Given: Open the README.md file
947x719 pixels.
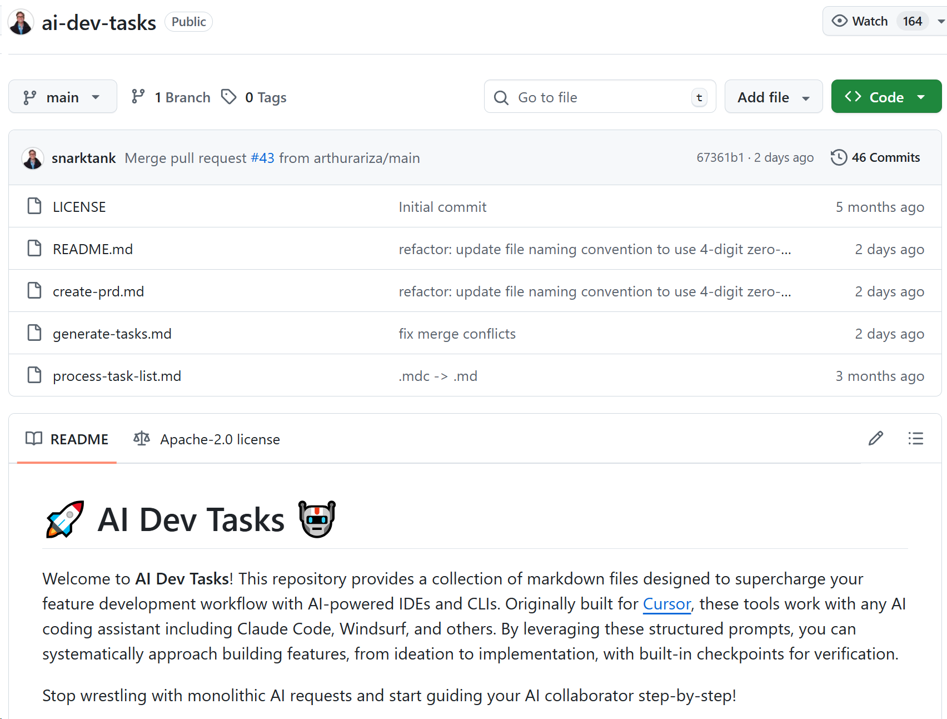Looking at the screenshot, I should [93, 249].
